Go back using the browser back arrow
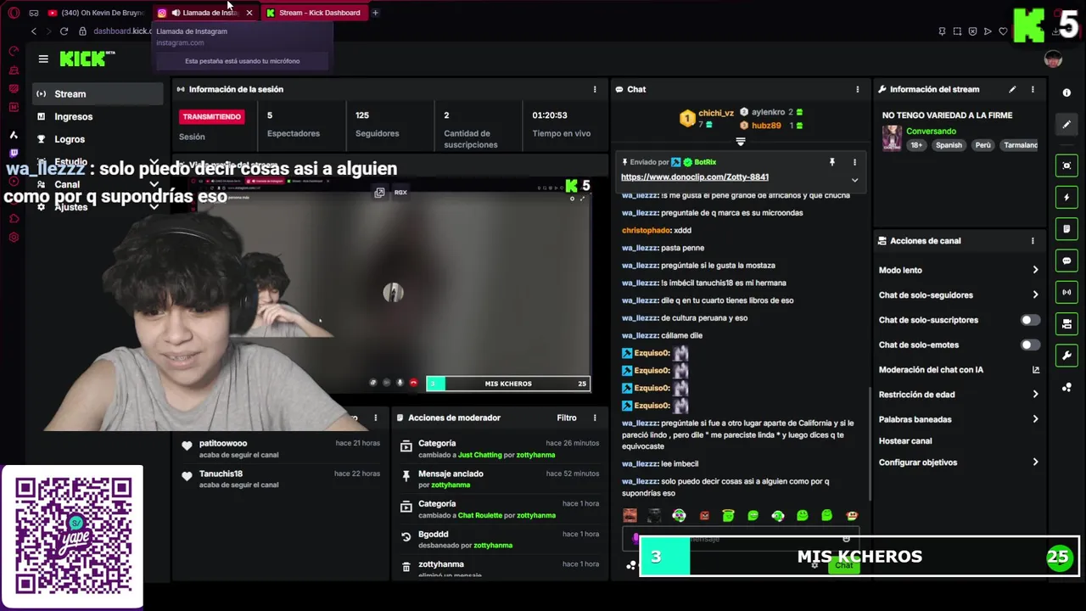Viewport: 1086px width, 611px height. coord(34,31)
